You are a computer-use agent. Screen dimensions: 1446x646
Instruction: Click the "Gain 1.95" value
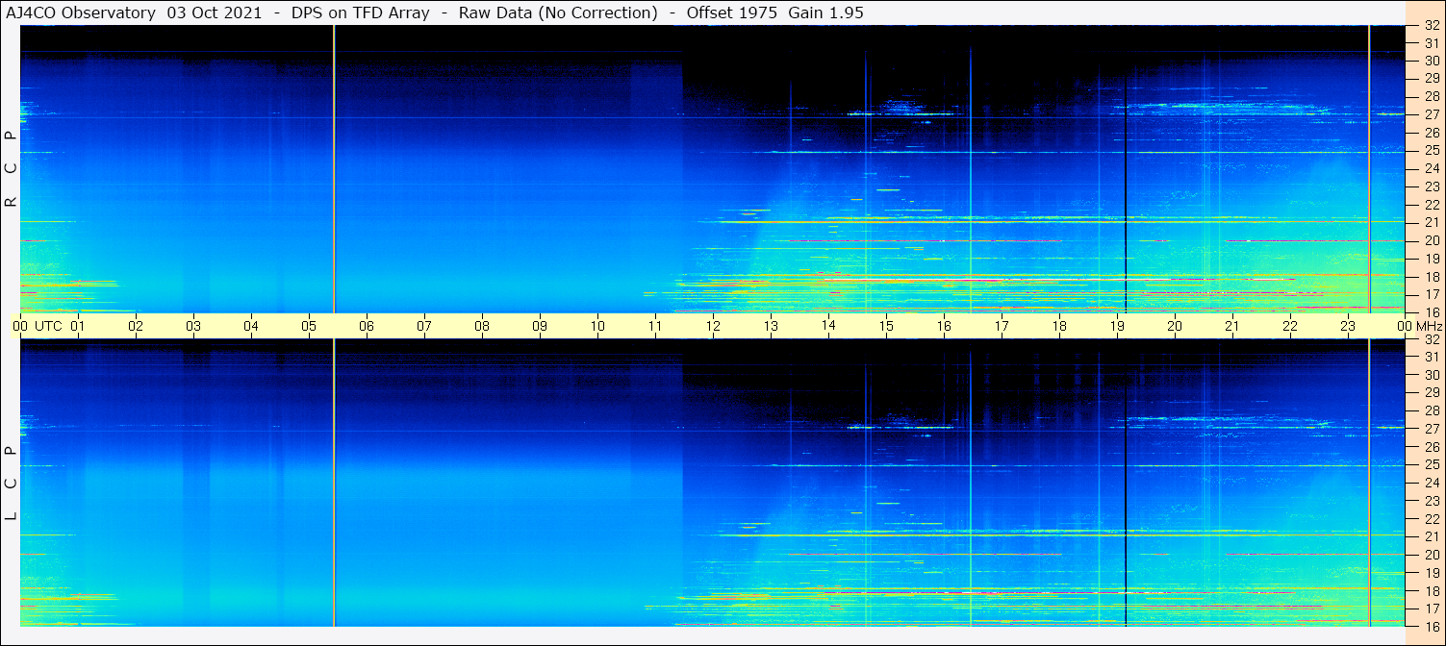[x=825, y=12]
